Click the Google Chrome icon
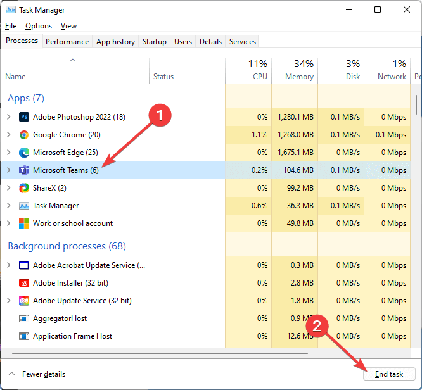Image resolution: width=422 pixels, height=390 pixels. click(24, 135)
